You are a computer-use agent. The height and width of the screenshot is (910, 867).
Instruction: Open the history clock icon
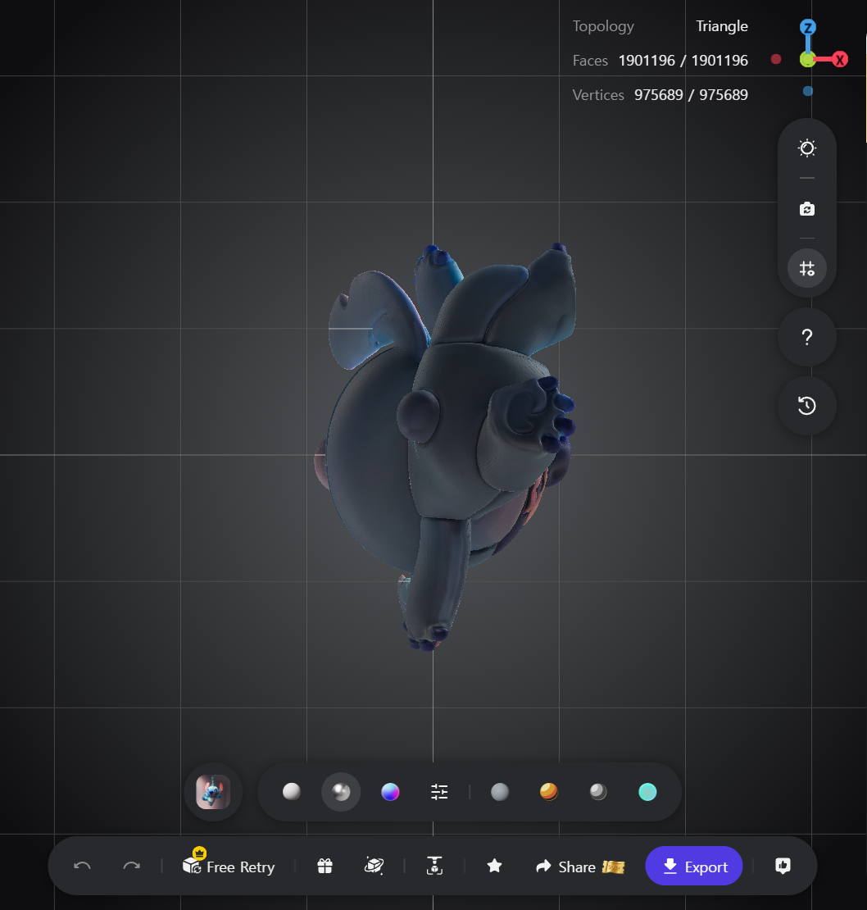(x=806, y=406)
